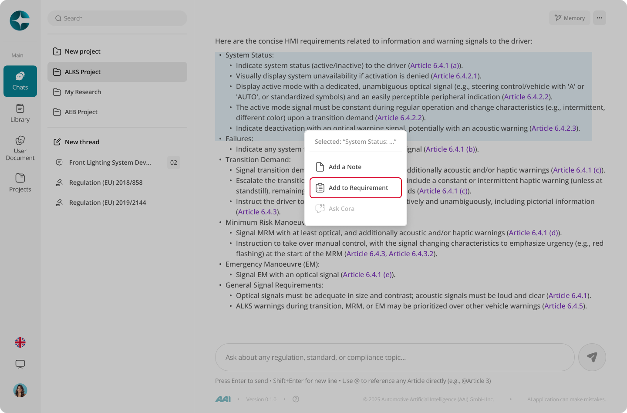The height and width of the screenshot is (413, 627).
Task: Open the User Document section
Action: click(20, 148)
